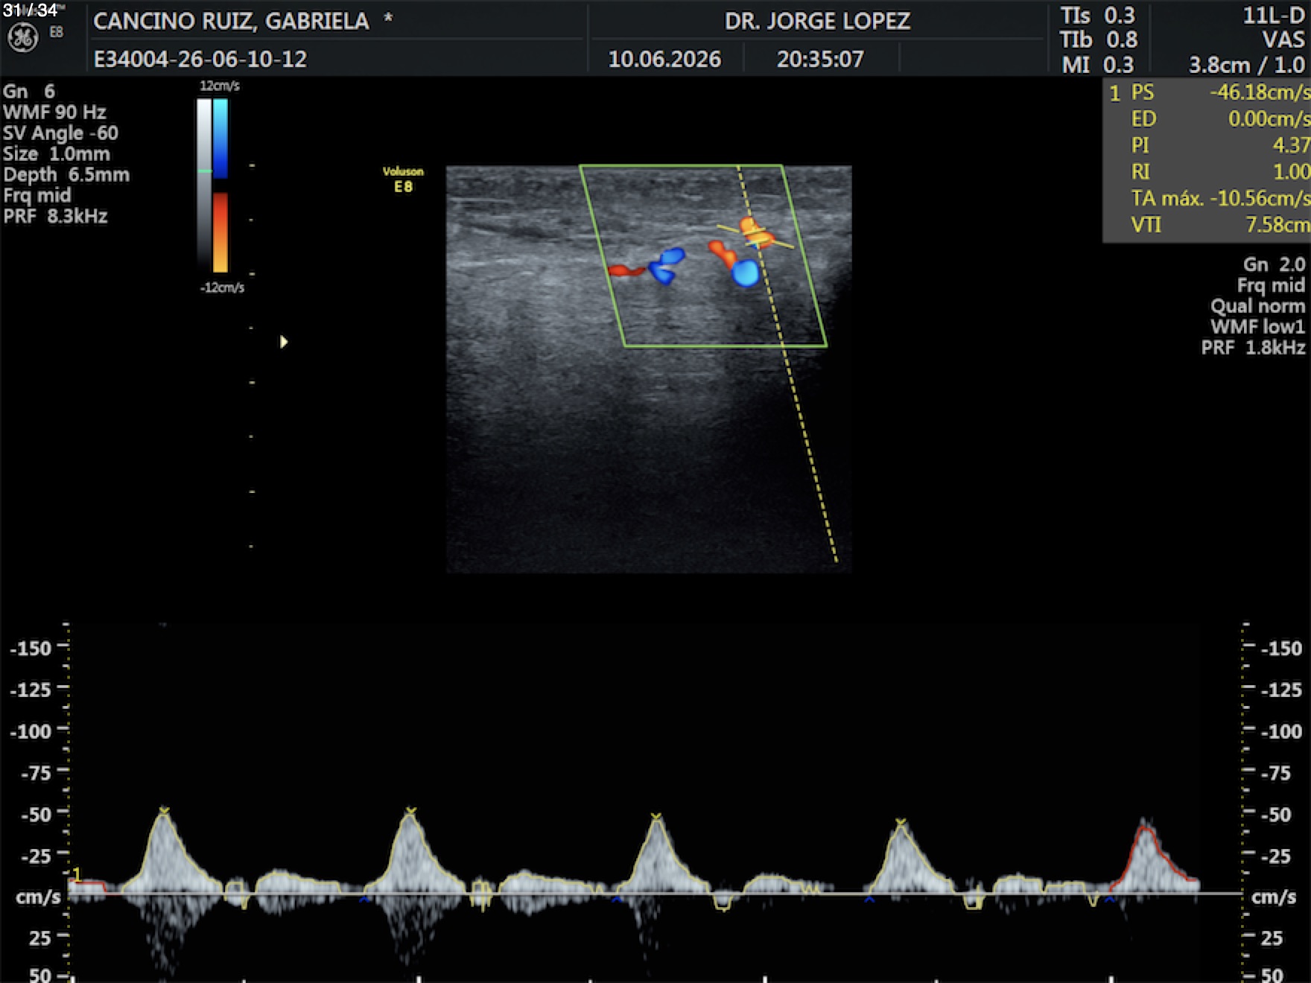Click the 11L-D probe label
Viewport: 1311px width, 983px height.
(1274, 16)
